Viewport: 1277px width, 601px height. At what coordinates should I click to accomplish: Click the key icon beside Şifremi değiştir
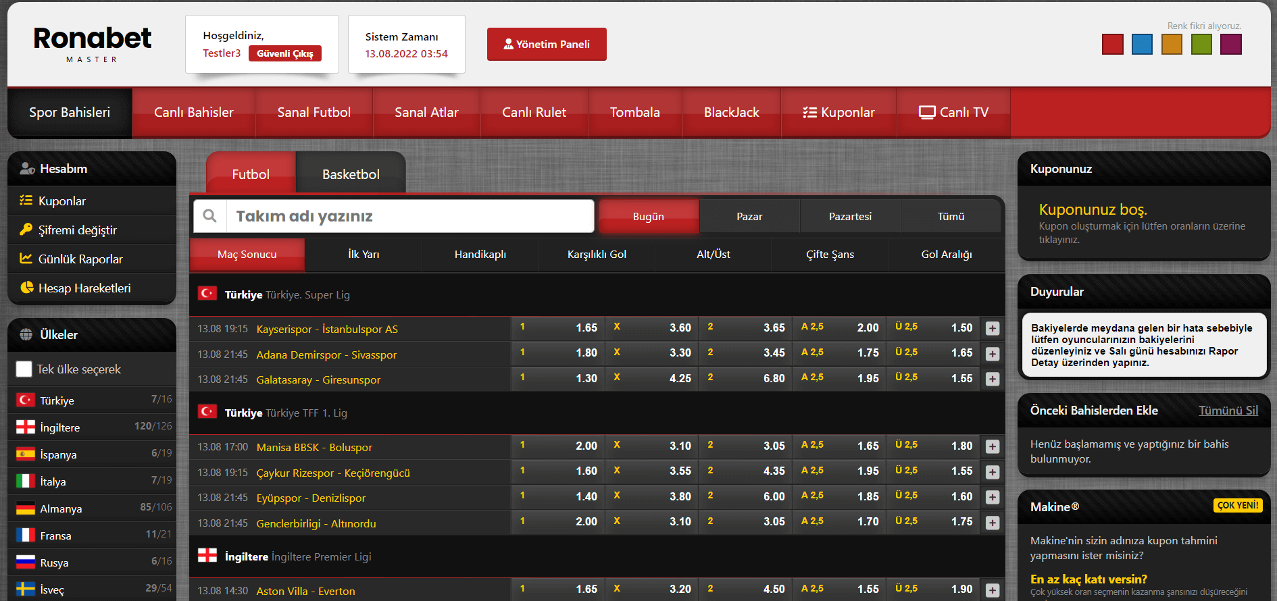click(x=26, y=230)
